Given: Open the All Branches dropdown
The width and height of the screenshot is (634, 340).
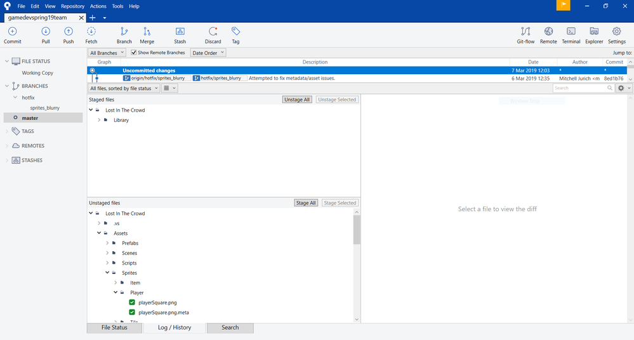Looking at the screenshot, I should click(x=107, y=53).
